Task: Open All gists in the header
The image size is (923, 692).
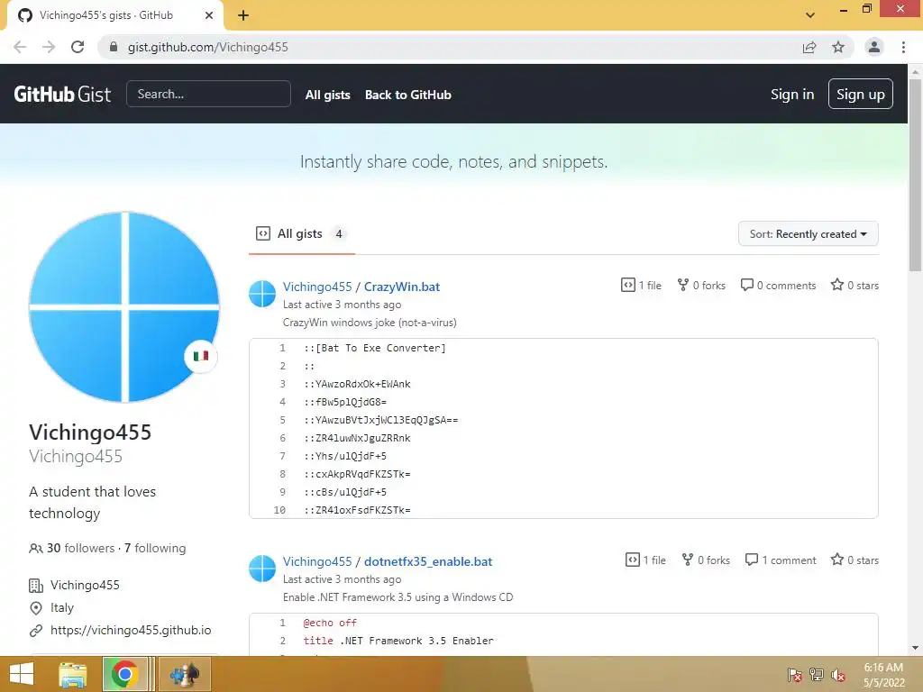Action: [328, 95]
